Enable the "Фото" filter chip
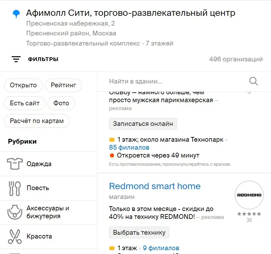The image size is (271, 254). [x=61, y=103]
